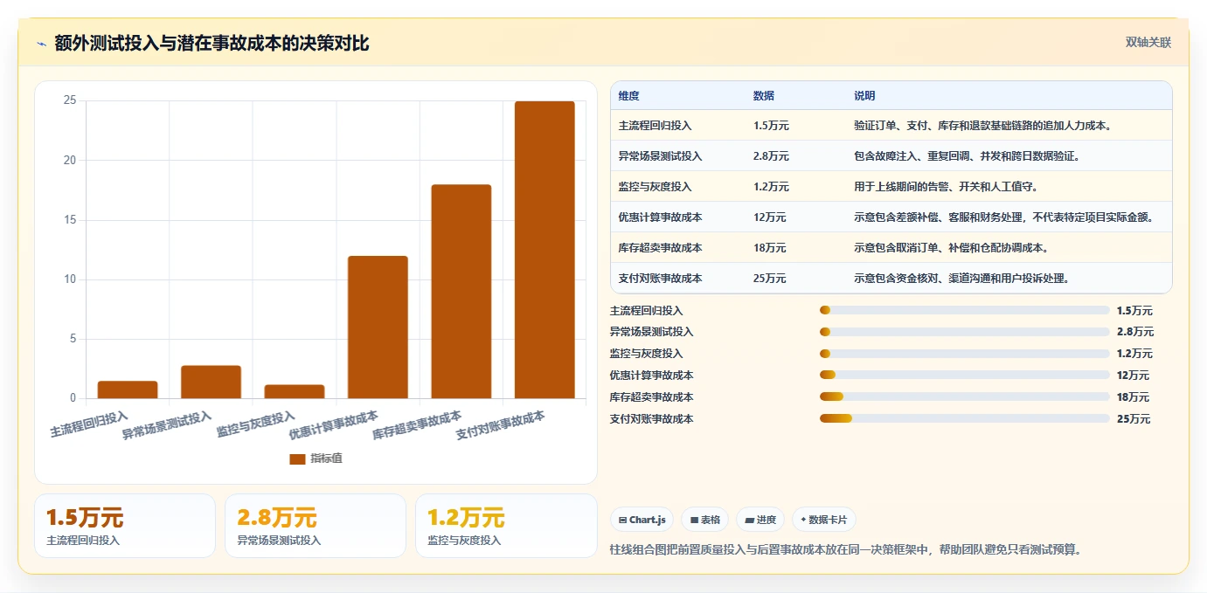Click the 25万元 value beside the progress list
1207x593 pixels.
1134,419
